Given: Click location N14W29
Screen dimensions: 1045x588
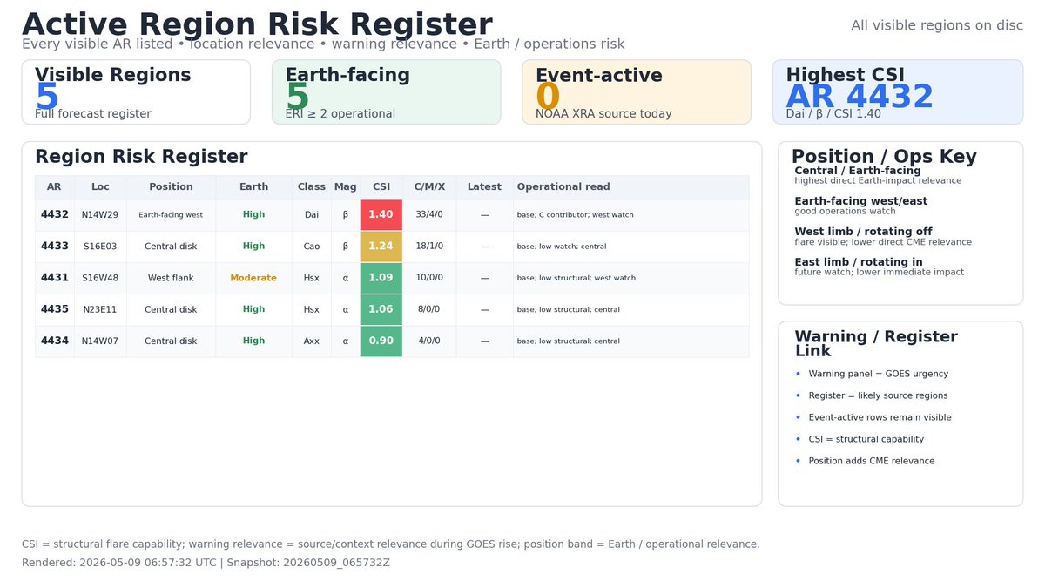Looking at the screenshot, I should pyautogui.click(x=100, y=215).
